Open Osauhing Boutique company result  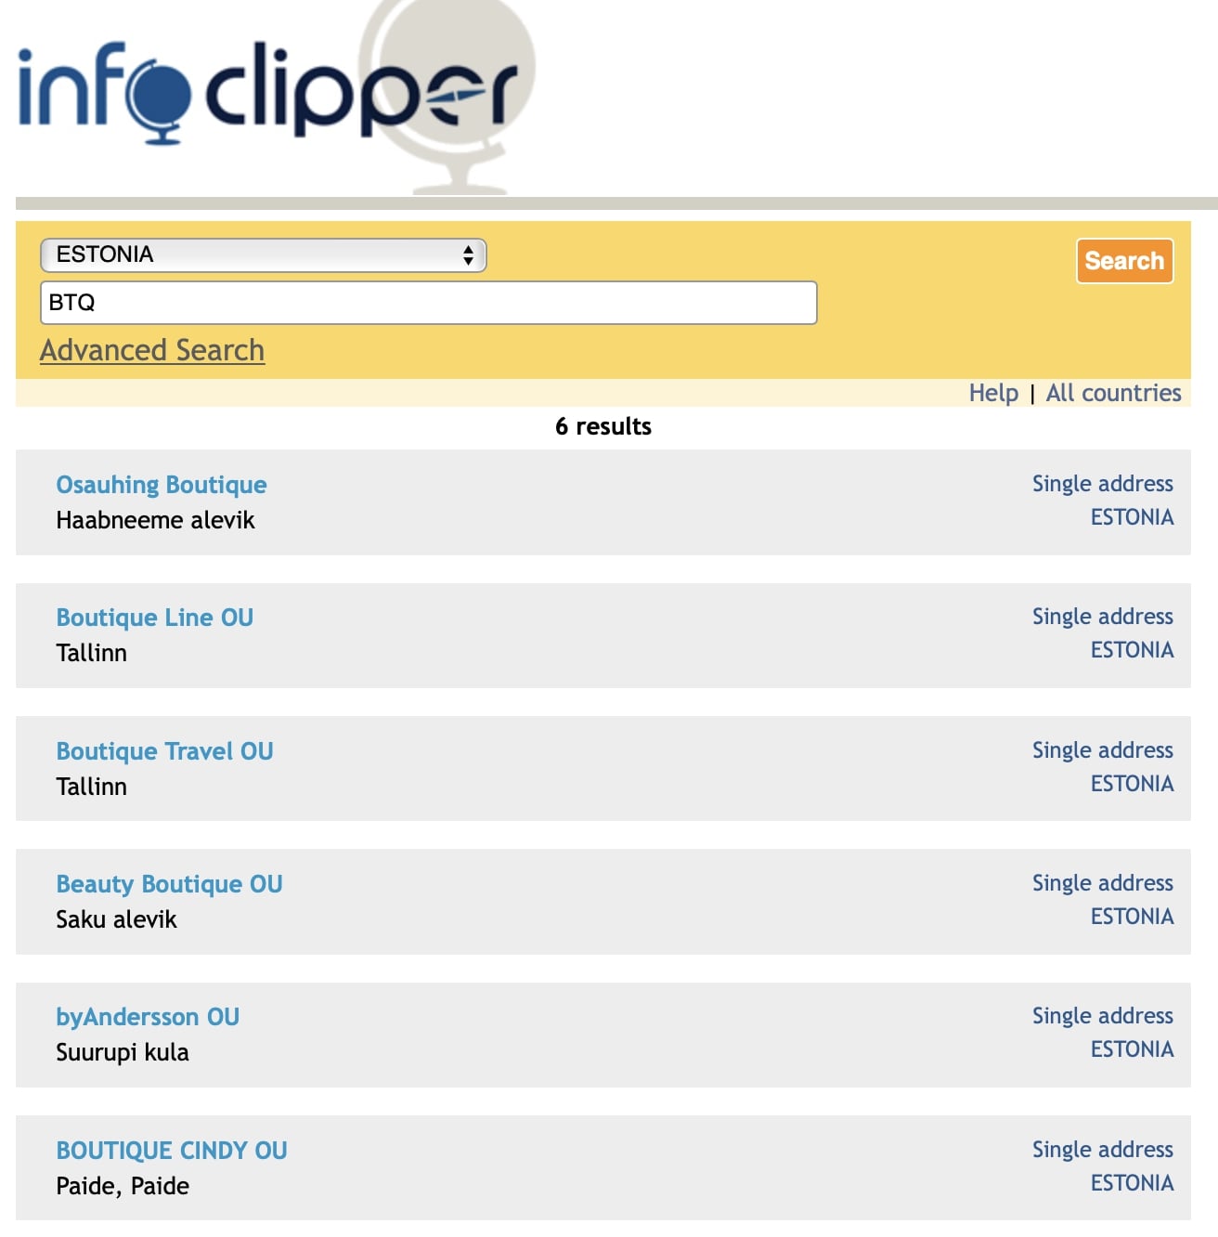point(162,485)
